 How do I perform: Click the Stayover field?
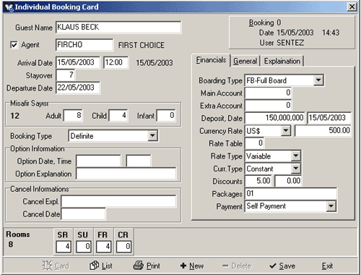[66, 75]
